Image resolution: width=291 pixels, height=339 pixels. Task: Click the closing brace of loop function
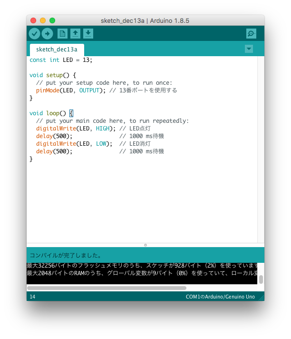coord(31,159)
